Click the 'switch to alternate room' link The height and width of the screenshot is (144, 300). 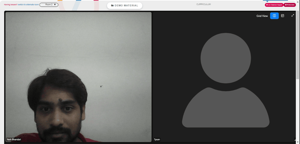[x=28, y=4]
